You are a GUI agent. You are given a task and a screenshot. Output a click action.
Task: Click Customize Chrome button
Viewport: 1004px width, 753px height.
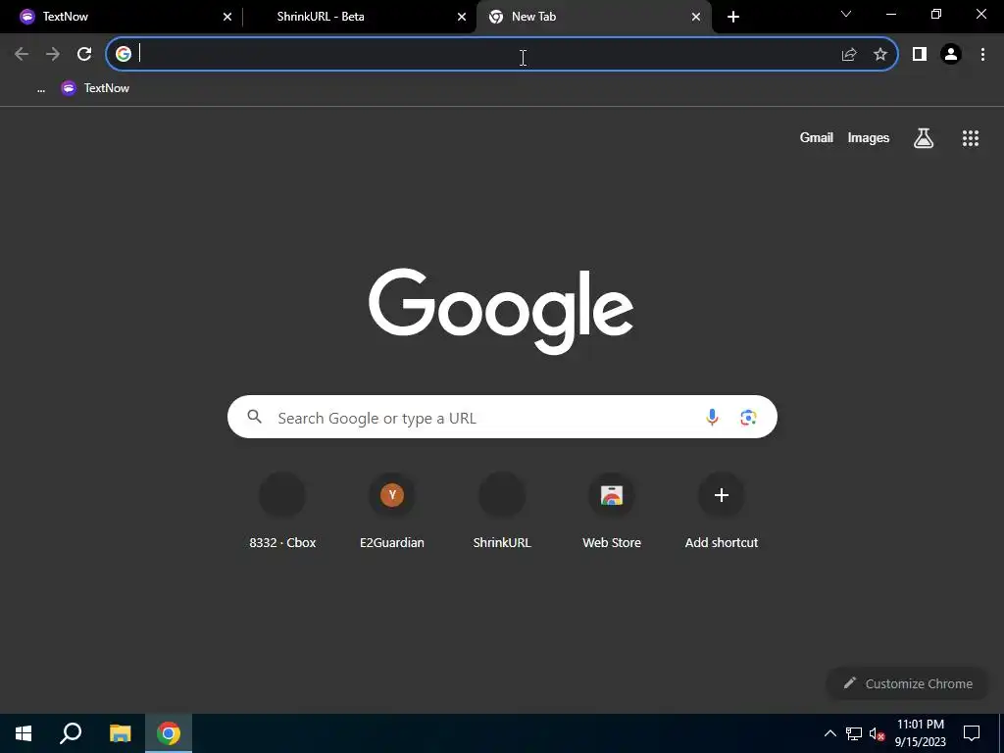click(x=908, y=683)
